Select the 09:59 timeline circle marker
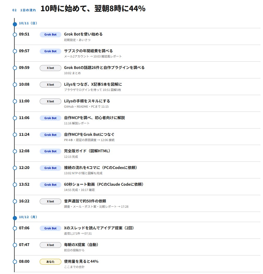This screenshot has width=263, height=274. tap(15, 68)
